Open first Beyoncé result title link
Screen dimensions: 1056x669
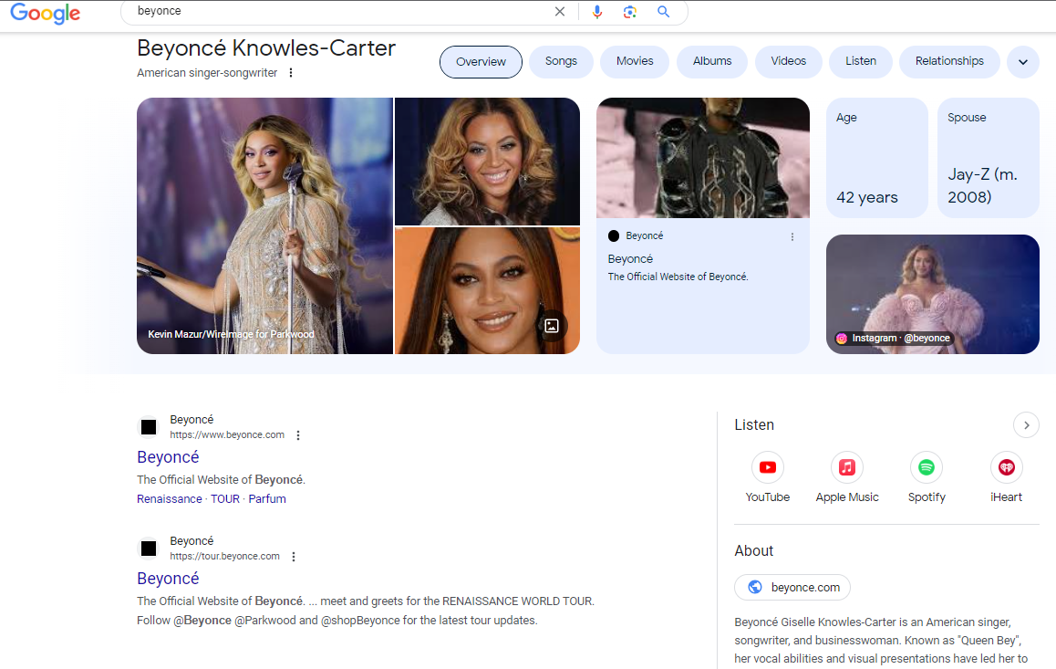point(168,457)
